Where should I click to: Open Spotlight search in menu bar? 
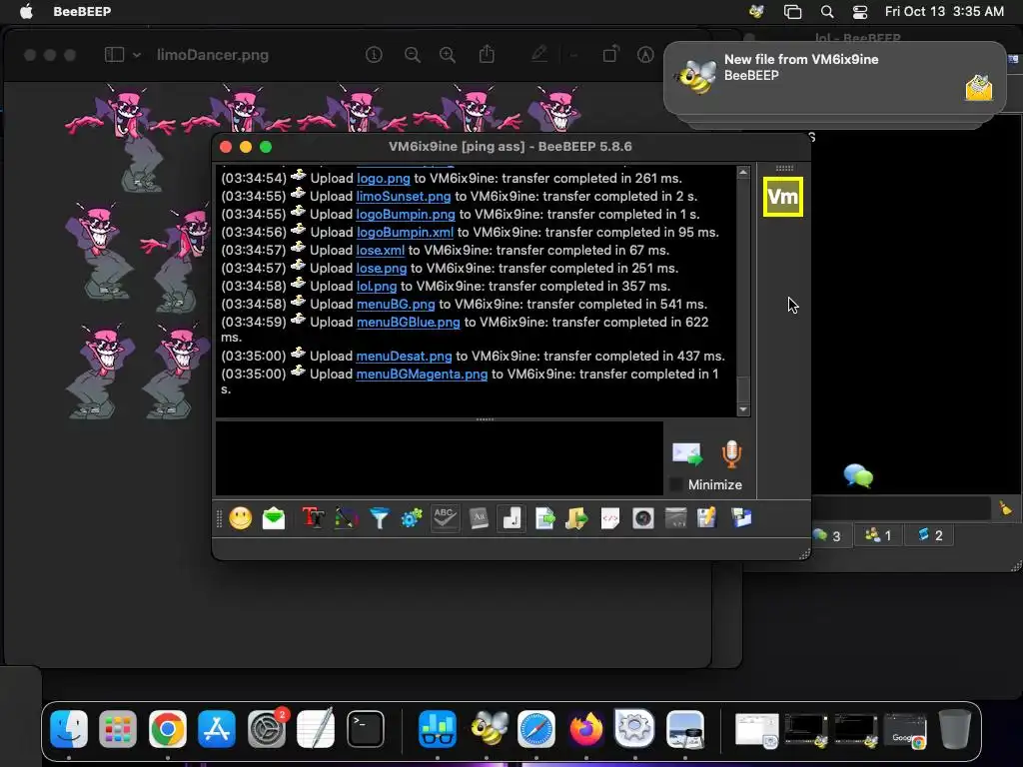[x=827, y=12]
